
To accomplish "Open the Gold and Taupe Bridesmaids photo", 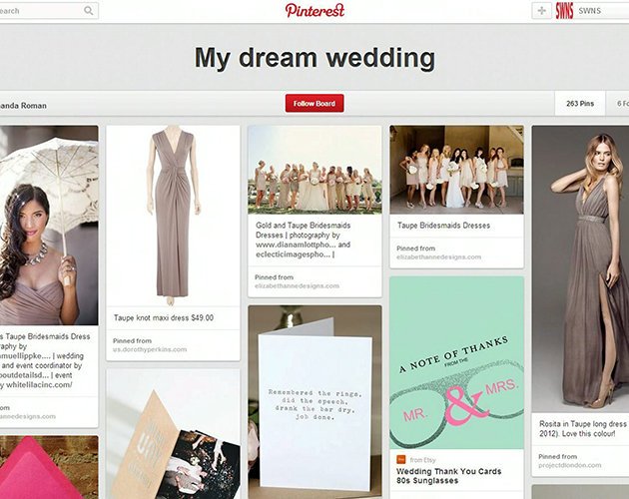I will [314, 169].
